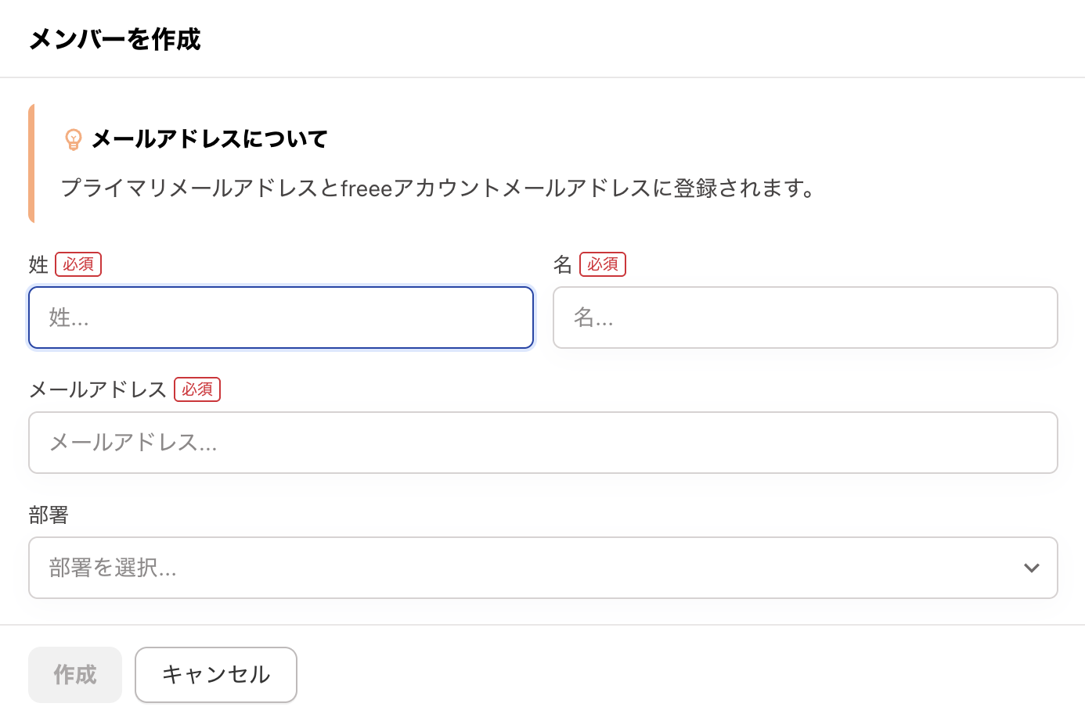Click the lightbulb icon in the notice box
Screen dimensions: 1085x721
pos(74,139)
